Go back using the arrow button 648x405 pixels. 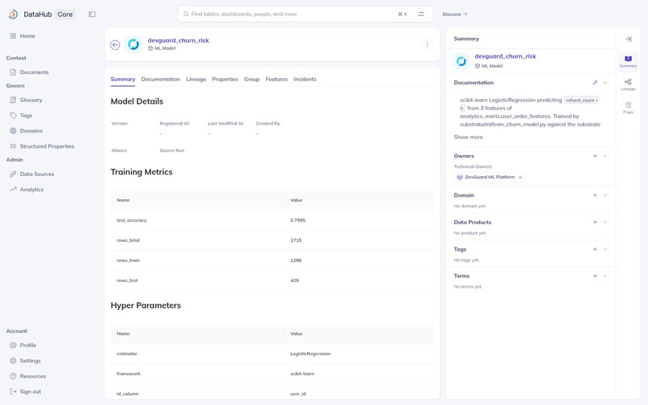[x=115, y=45]
